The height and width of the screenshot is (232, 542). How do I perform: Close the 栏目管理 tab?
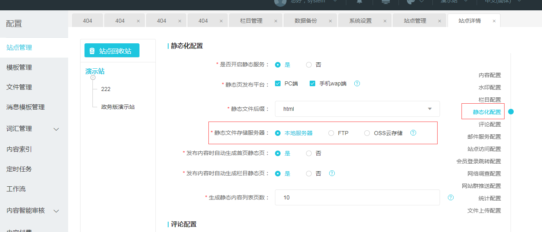click(275, 21)
